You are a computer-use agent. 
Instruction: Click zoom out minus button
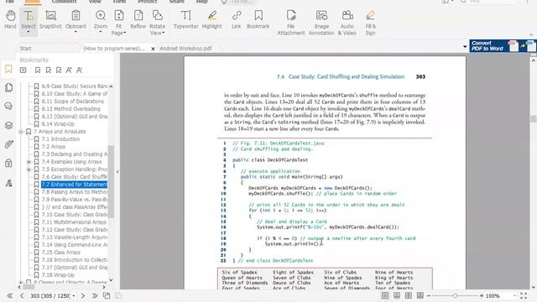429,295
